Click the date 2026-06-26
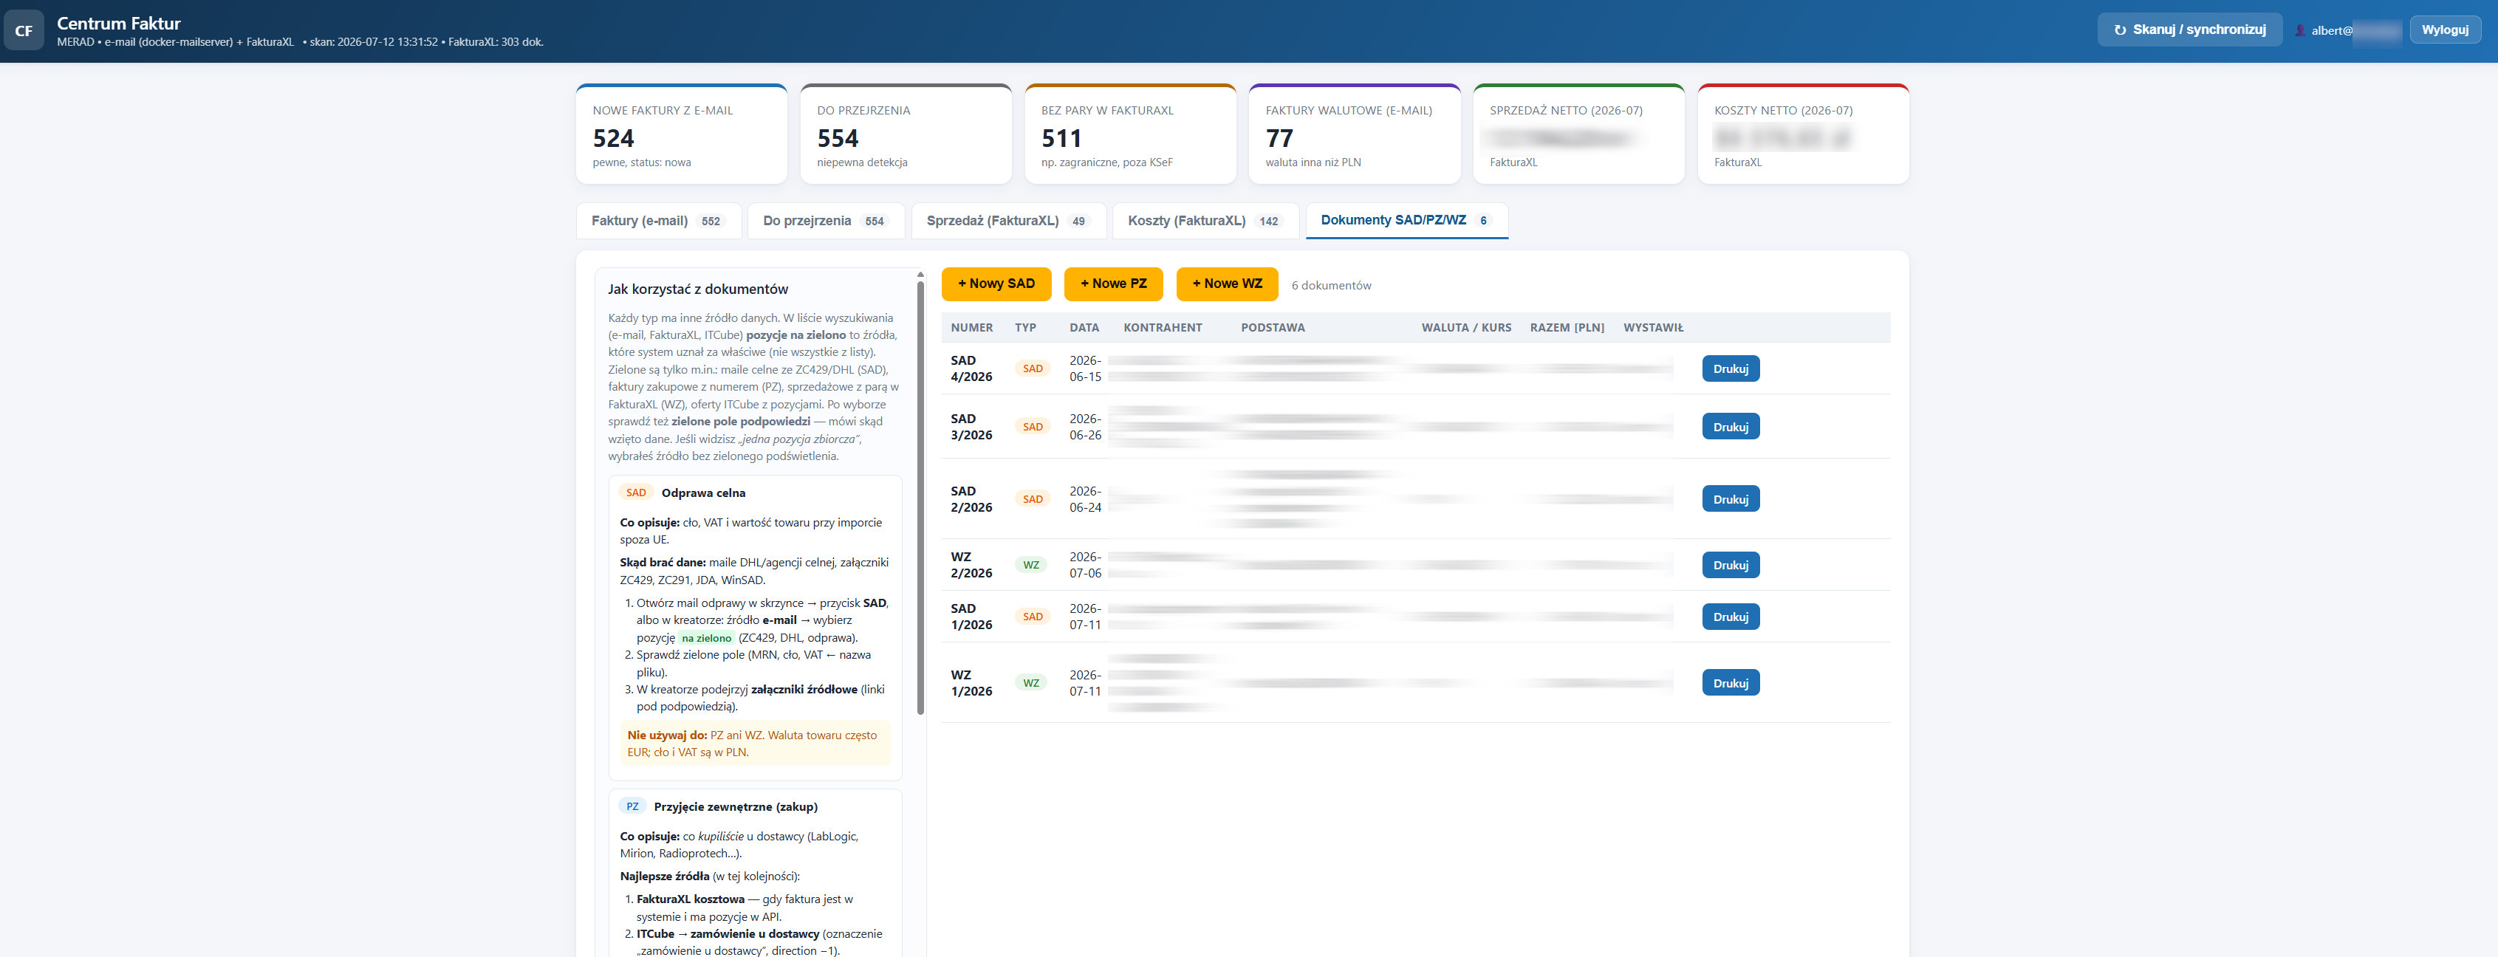This screenshot has width=2498, height=957. 1085,427
